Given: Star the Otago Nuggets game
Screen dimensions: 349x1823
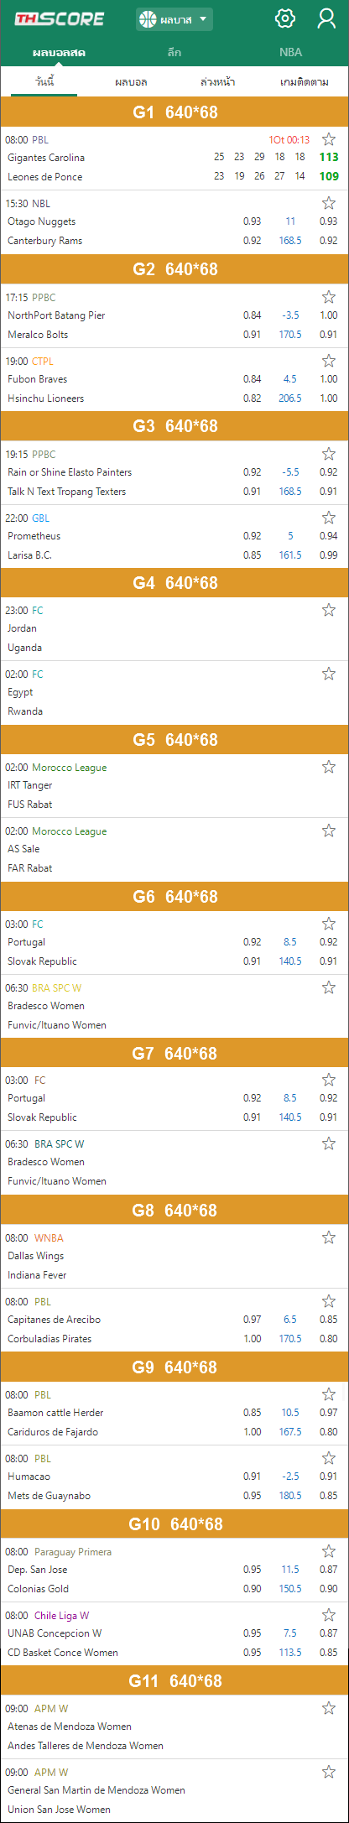Looking at the screenshot, I should (x=329, y=203).
